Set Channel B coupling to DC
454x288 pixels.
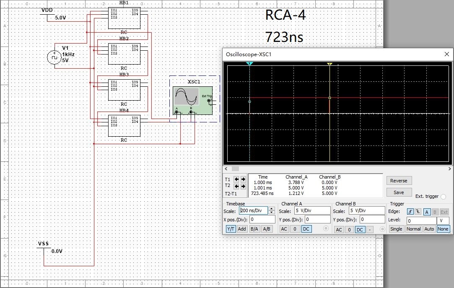click(x=360, y=230)
